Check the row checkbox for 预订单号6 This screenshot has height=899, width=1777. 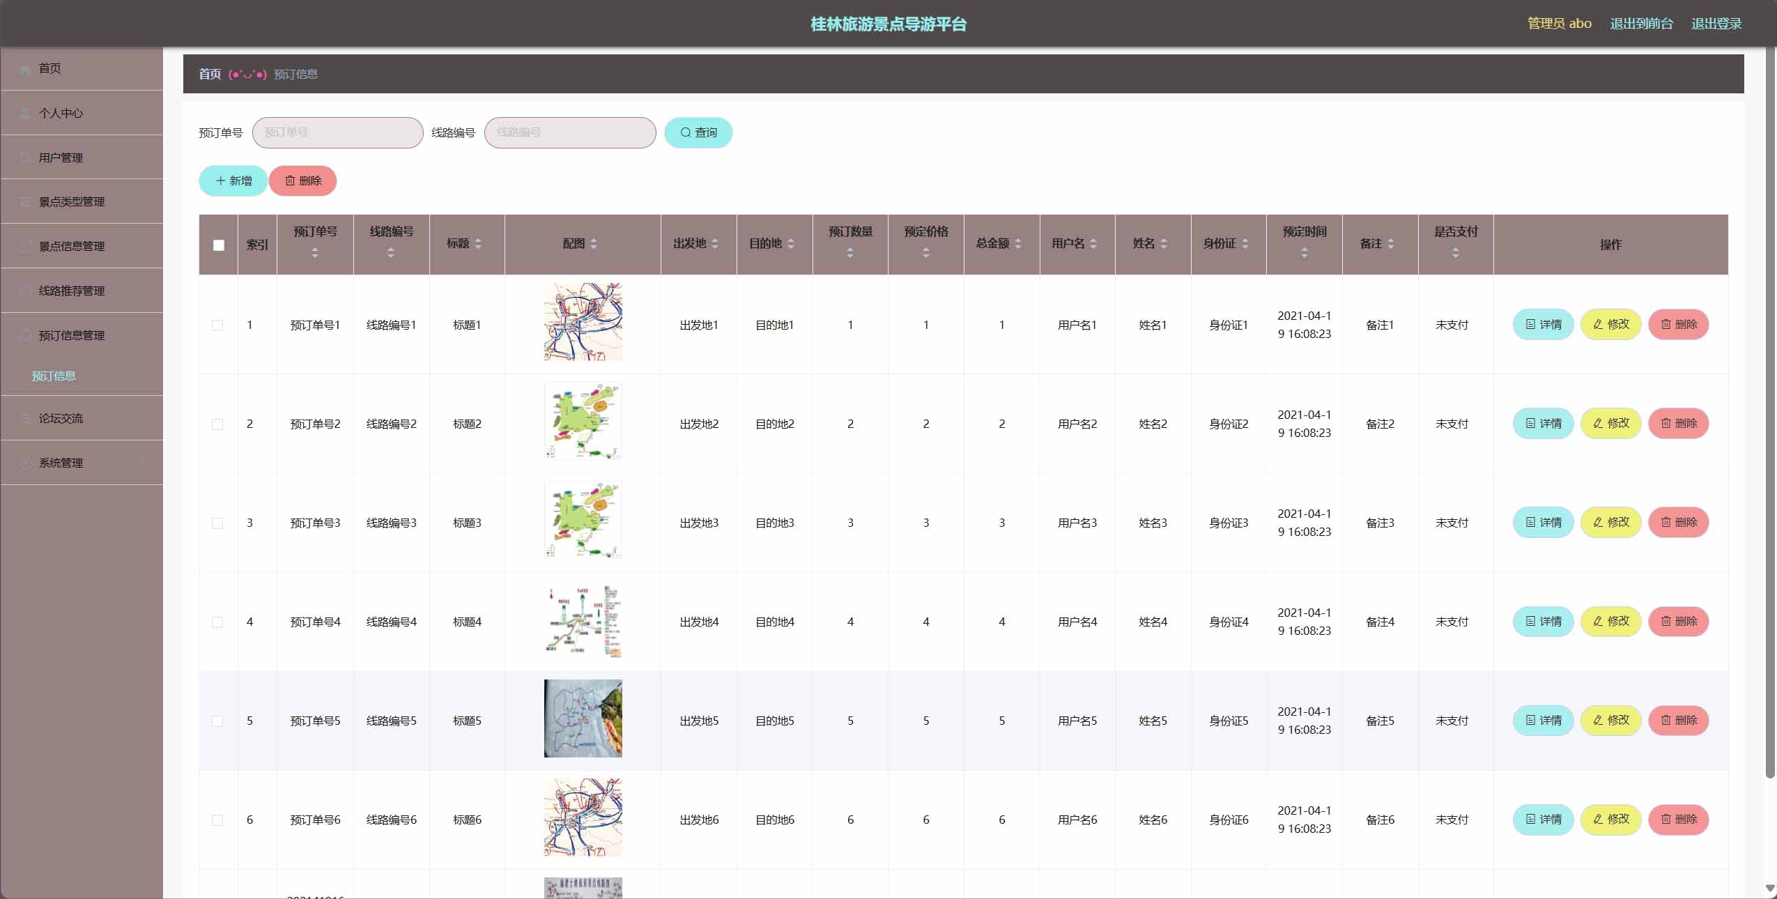click(217, 820)
